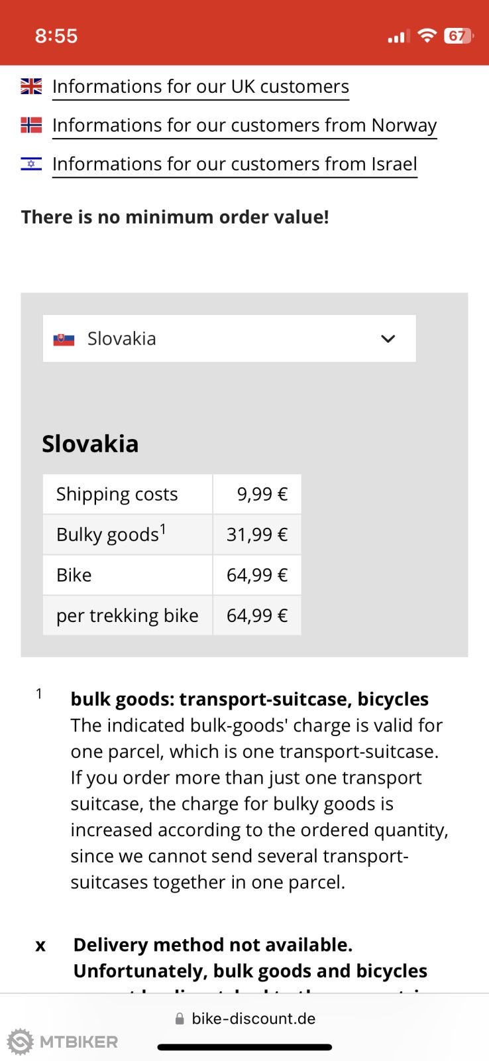Tap the Slovakia flag in the country selector
489x1061 pixels.
(x=64, y=340)
